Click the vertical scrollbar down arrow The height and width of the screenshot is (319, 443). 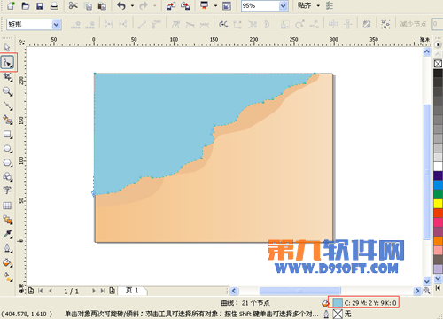coord(427,281)
